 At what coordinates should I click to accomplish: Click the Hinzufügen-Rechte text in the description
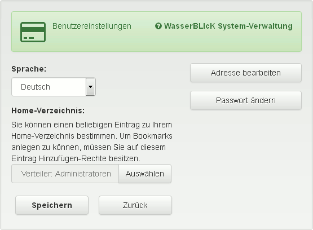[x=73, y=158]
